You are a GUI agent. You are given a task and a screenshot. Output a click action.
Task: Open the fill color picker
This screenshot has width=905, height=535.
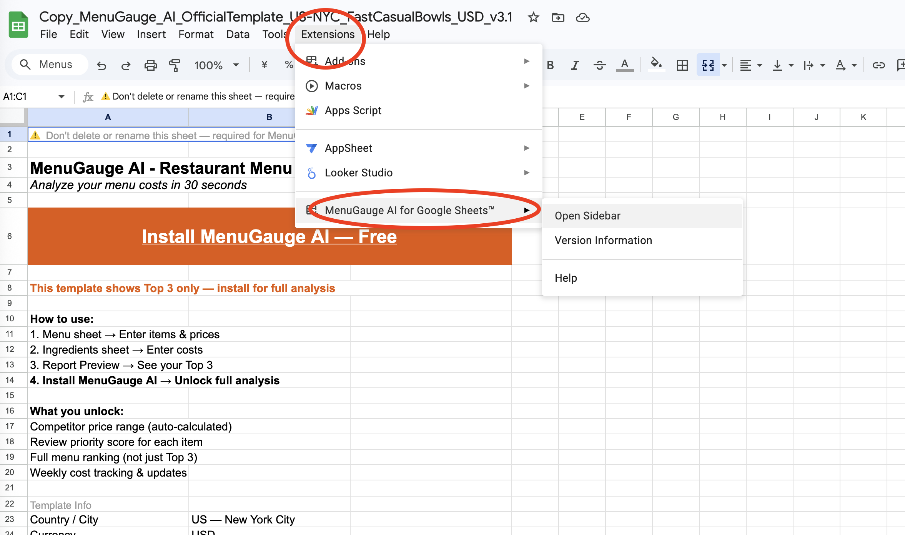click(656, 65)
